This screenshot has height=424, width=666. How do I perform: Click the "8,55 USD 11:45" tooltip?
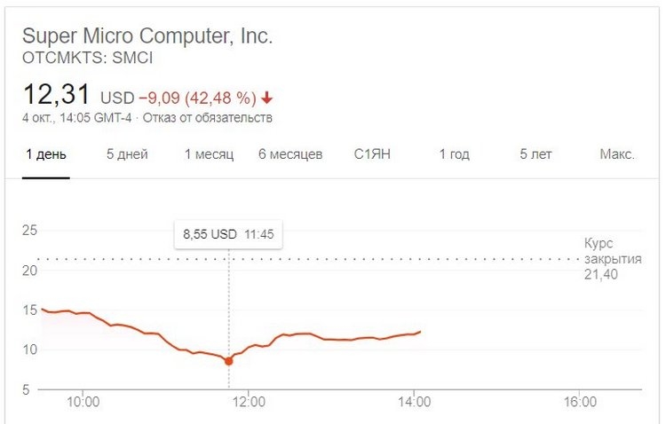(228, 234)
